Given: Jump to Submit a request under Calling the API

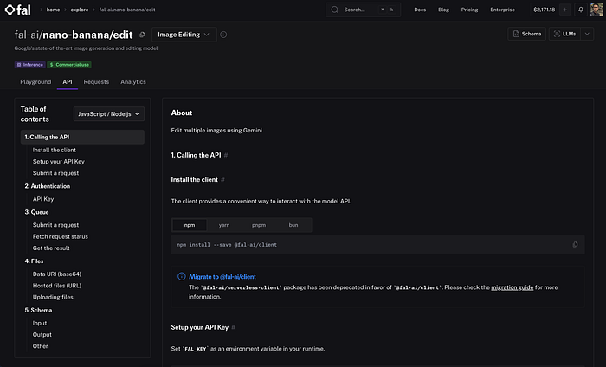Looking at the screenshot, I should click(x=55, y=173).
